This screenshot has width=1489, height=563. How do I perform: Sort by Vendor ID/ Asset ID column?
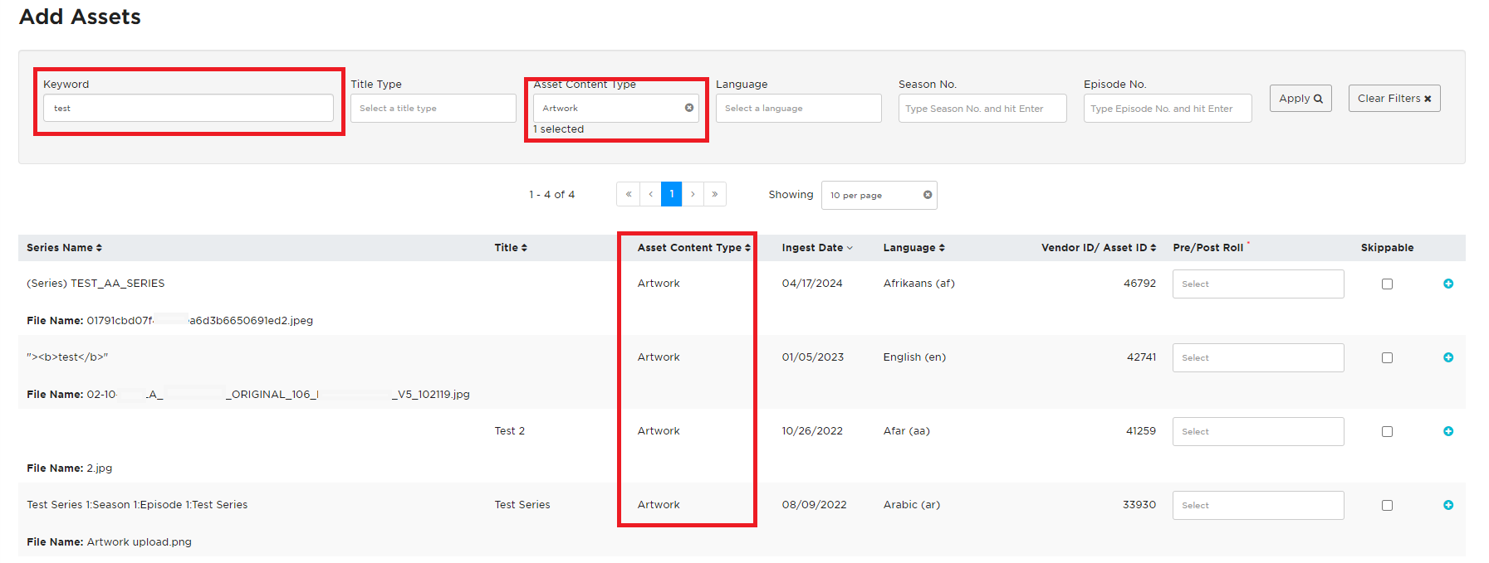tap(1099, 248)
